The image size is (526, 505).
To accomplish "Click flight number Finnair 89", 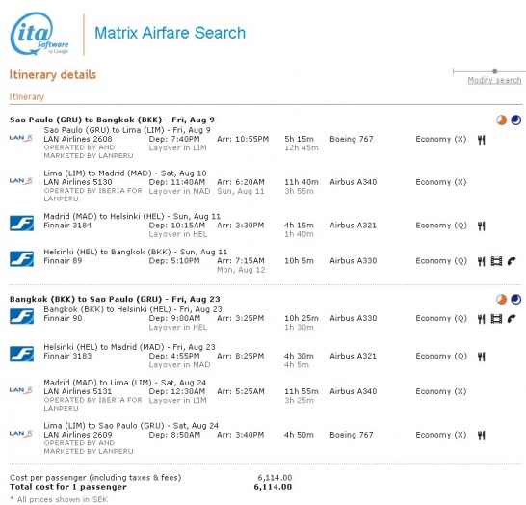I will coord(63,261).
